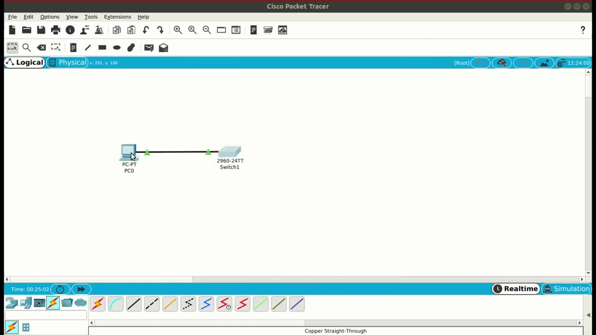Select the Automatic connection type
The width and height of the screenshot is (596, 335).
click(97, 304)
